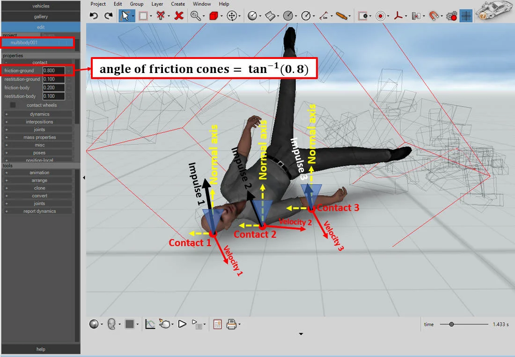This screenshot has height=357, width=515.
Task: Toggle the red magnet snap icon
Action: 434,16
